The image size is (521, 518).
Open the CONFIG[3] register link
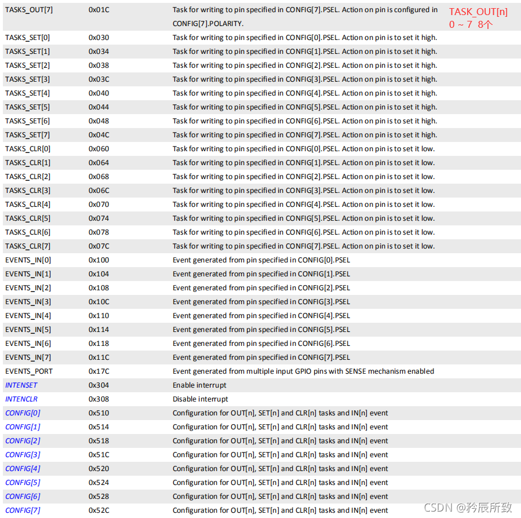pyautogui.click(x=23, y=454)
